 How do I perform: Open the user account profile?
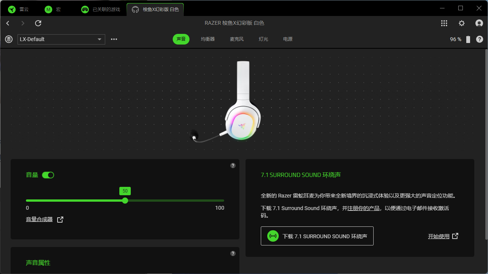[x=479, y=23]
